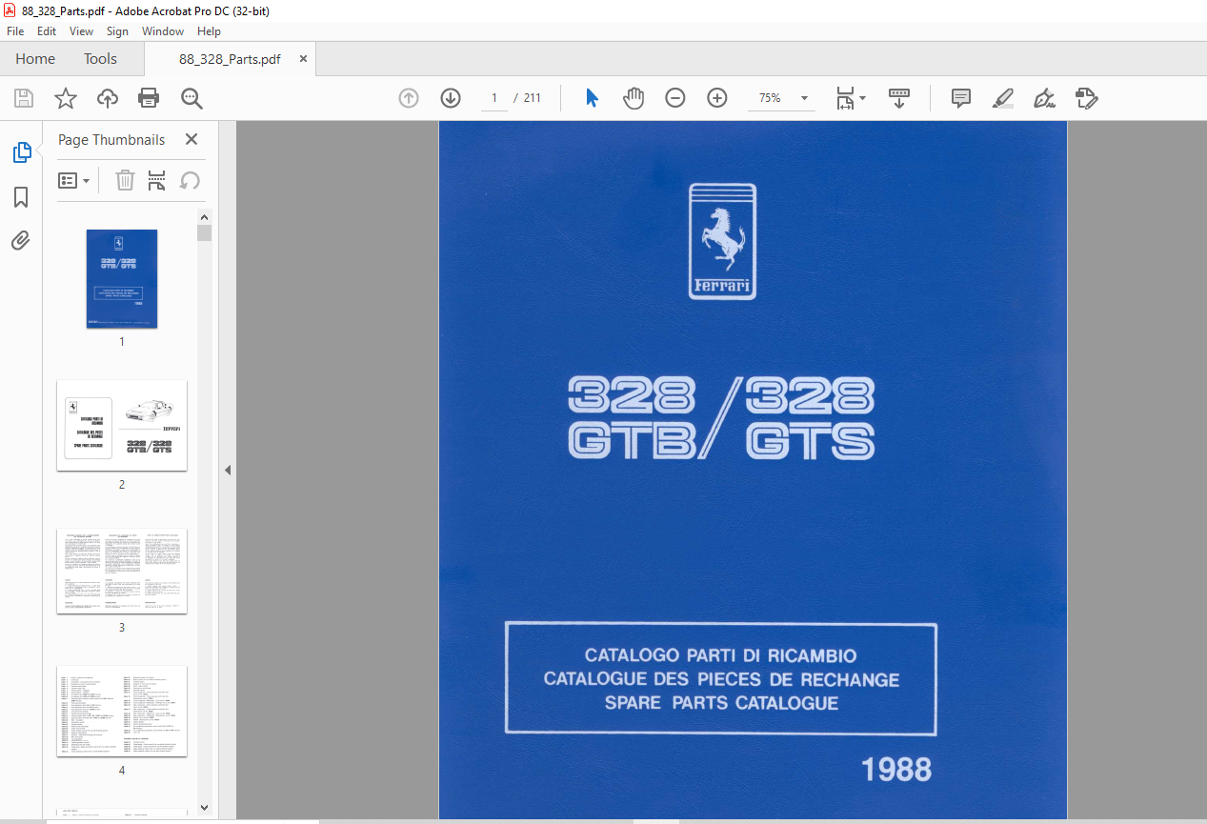This screenshot has width=1207, height=824.
Task: Delete the selected page thumbnail
Action: click(x=125, y=180)
